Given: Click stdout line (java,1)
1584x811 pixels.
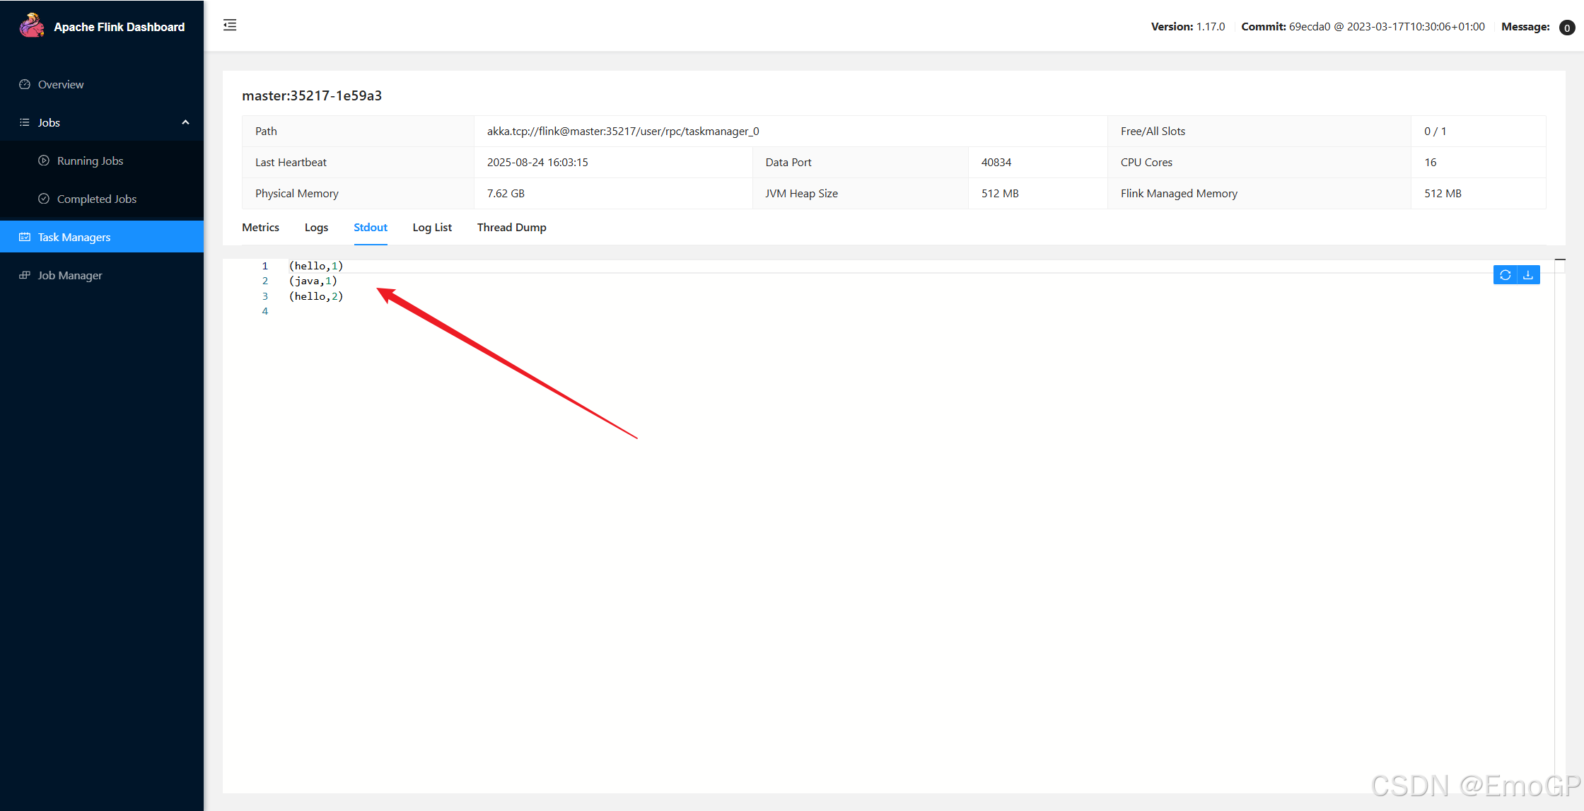Looking at the screenshot, I should coord(313,281).
